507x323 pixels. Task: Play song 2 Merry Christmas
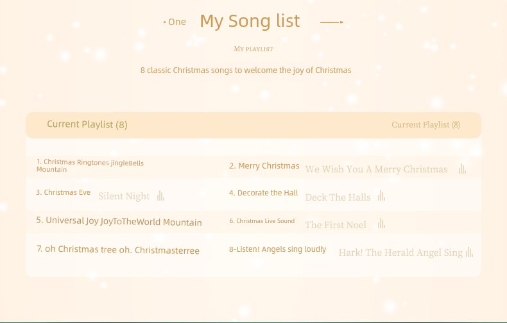[x=264, y=166]
